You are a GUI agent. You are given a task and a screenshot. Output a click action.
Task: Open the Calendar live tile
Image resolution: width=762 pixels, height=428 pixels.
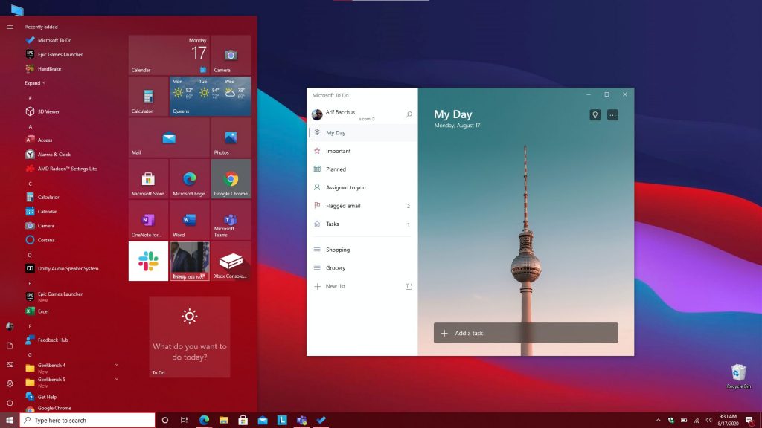[169, 55]
